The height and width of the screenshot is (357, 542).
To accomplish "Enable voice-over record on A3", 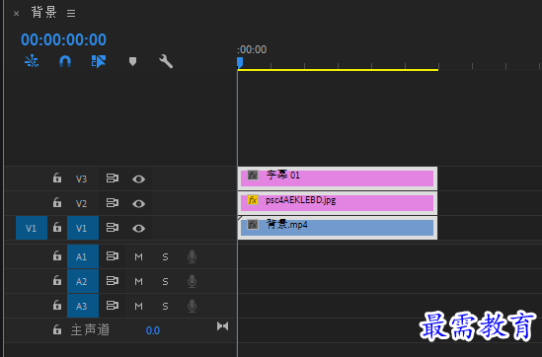I will (192, 306).
